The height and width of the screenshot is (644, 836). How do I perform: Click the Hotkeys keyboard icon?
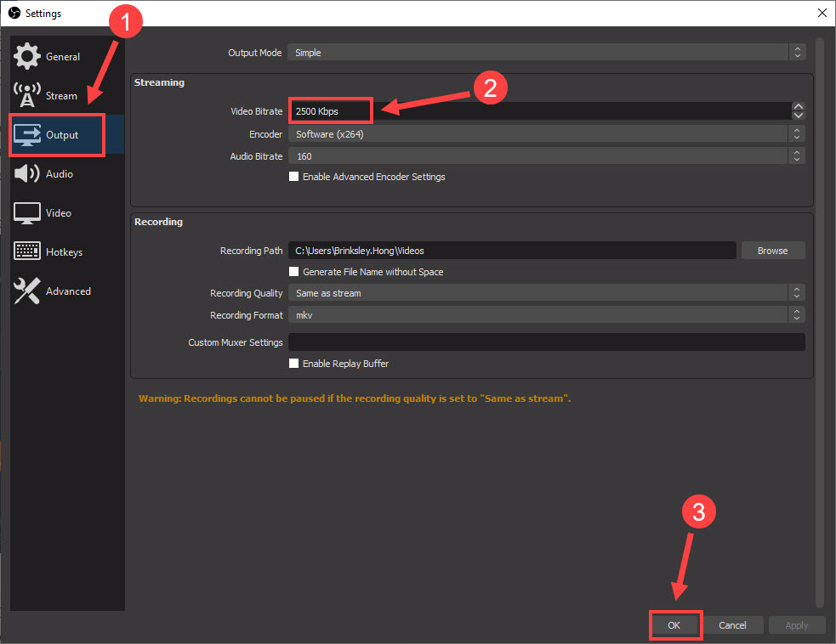pos(26,251)
